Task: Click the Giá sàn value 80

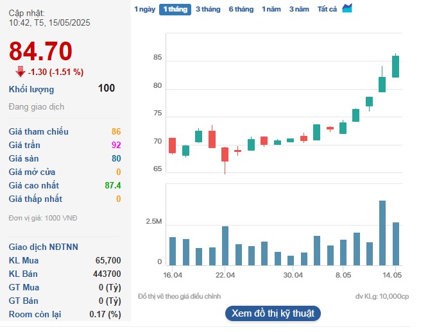Action: point(116,158)
